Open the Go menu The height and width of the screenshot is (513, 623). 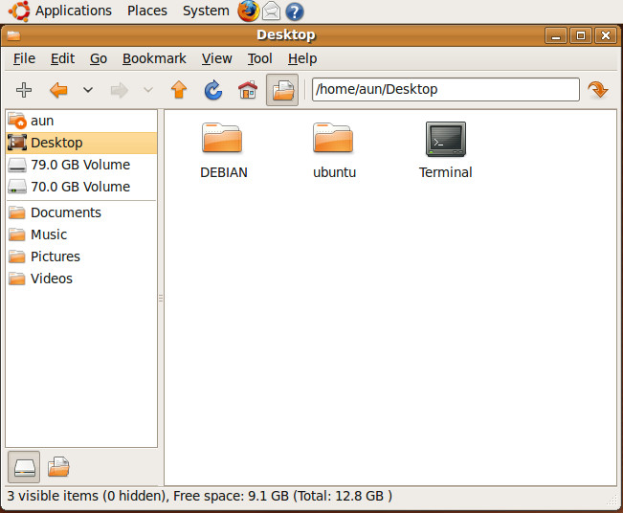point(99,58)
